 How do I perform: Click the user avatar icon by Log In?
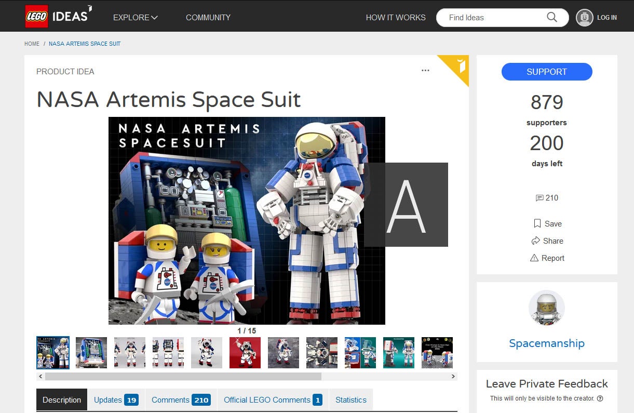click(x=585, y=18)
